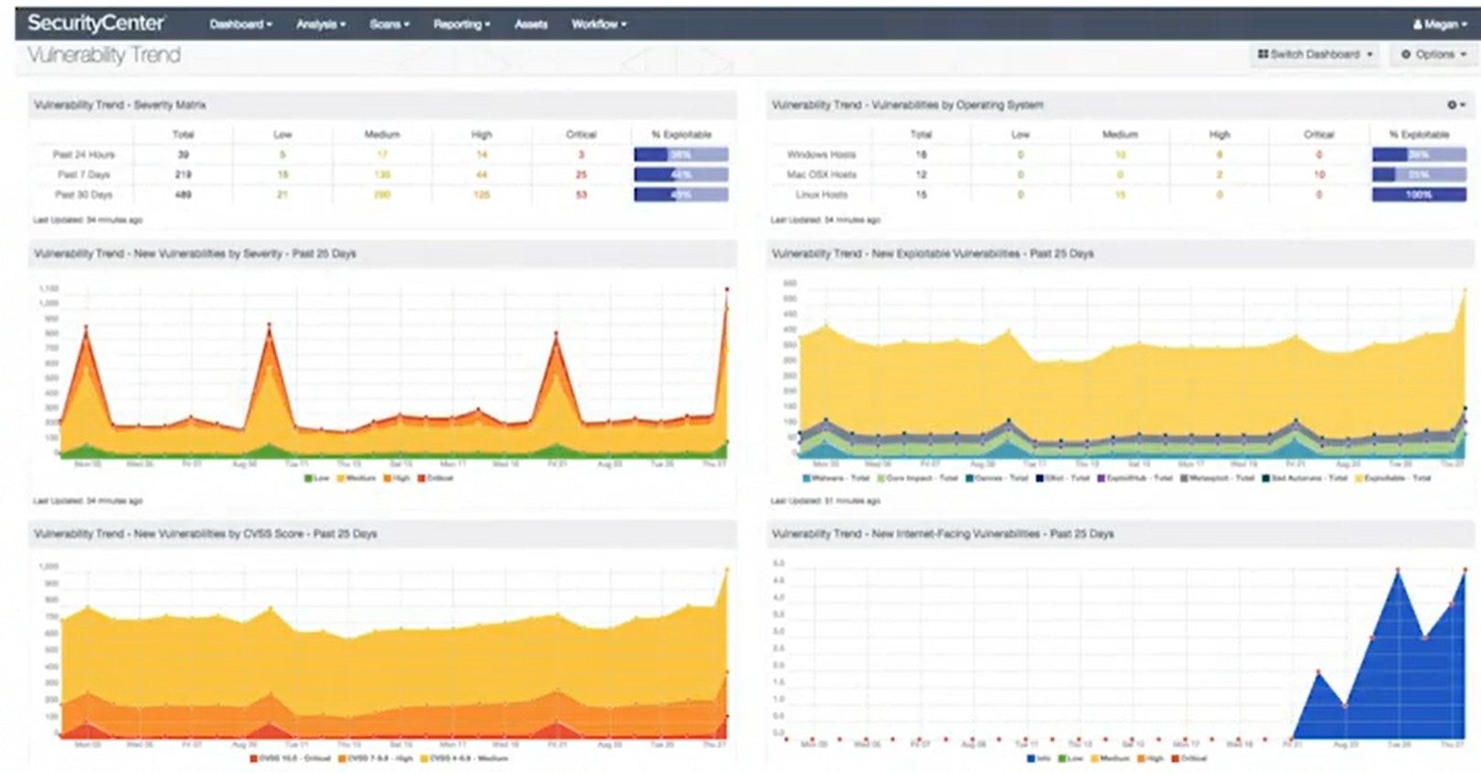
Task: Open the Switch Dashboard dropdown
Action: click(1314, 55)
